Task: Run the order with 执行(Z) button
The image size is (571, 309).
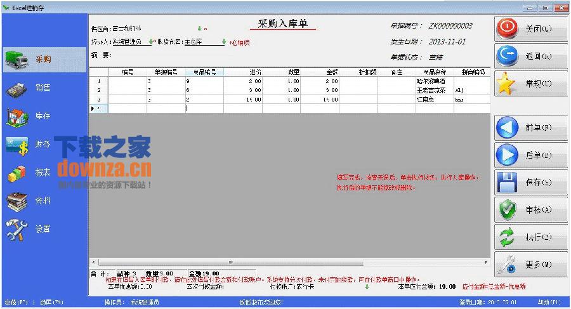Action: 531,237
